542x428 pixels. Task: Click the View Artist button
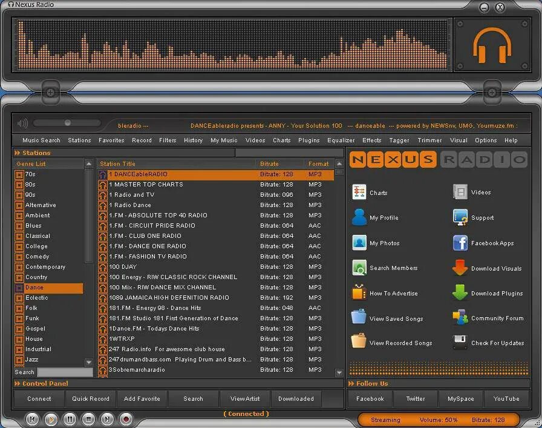(x=245, y=398)
